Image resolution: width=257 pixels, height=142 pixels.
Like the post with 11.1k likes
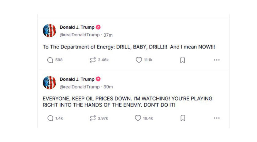(139, 60)
